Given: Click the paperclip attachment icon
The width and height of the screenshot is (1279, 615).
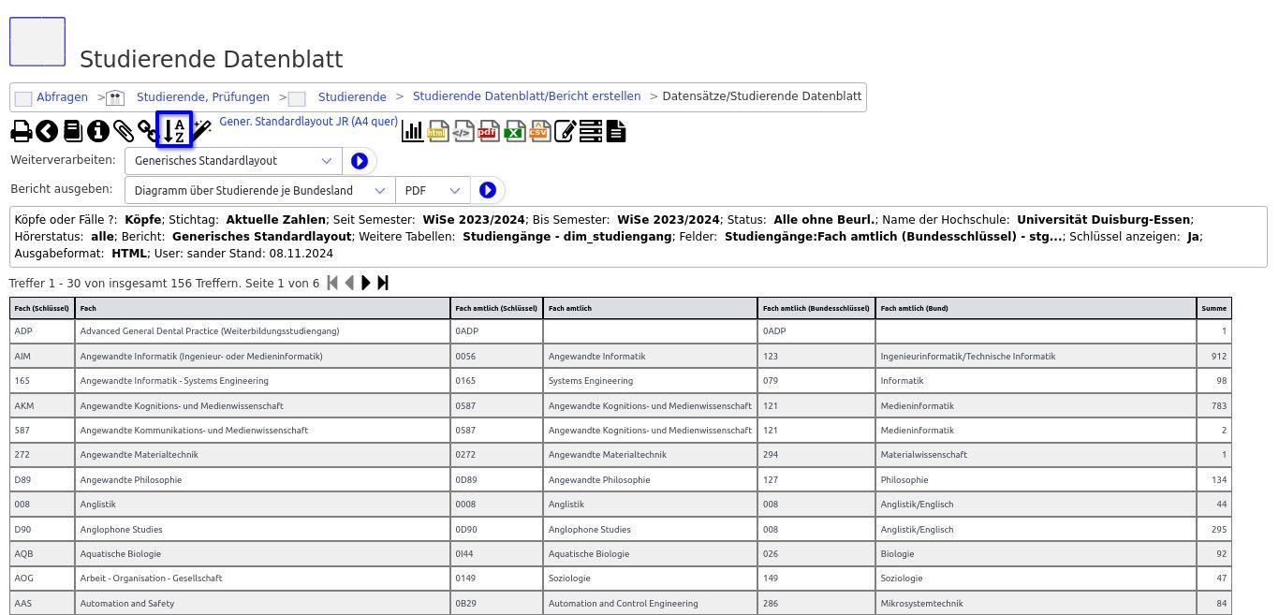Looking at the screenshot, I should tap(124, 132).
